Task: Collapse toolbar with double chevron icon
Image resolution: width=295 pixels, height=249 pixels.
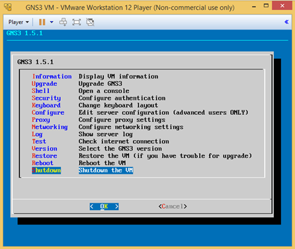Action: pos(286,22)
